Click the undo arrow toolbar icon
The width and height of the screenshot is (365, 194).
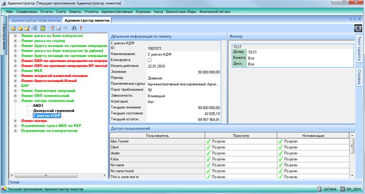coord(65,28)
